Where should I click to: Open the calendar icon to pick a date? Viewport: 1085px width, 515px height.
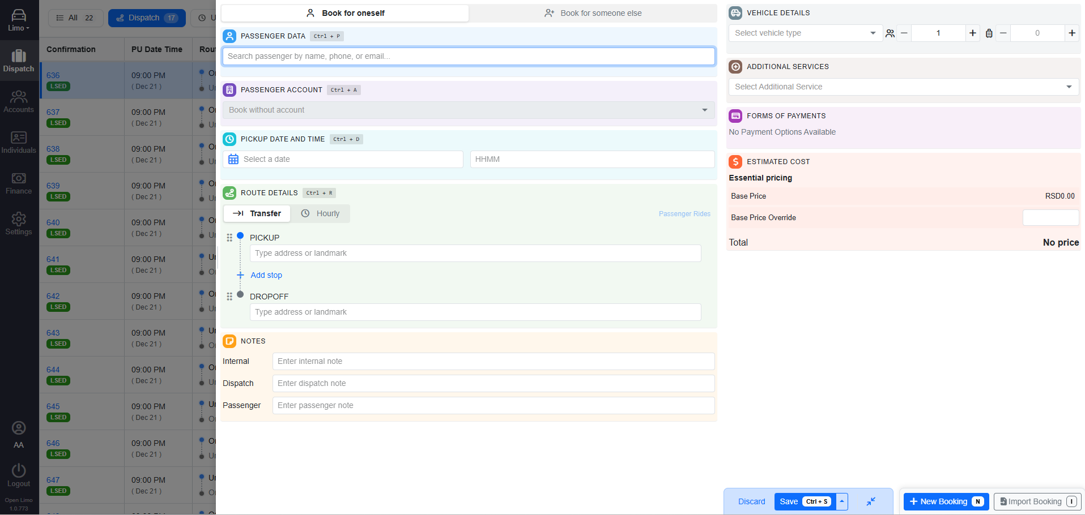click(x=233, y=159)
